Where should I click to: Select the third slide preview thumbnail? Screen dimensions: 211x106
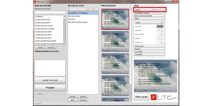115,63
